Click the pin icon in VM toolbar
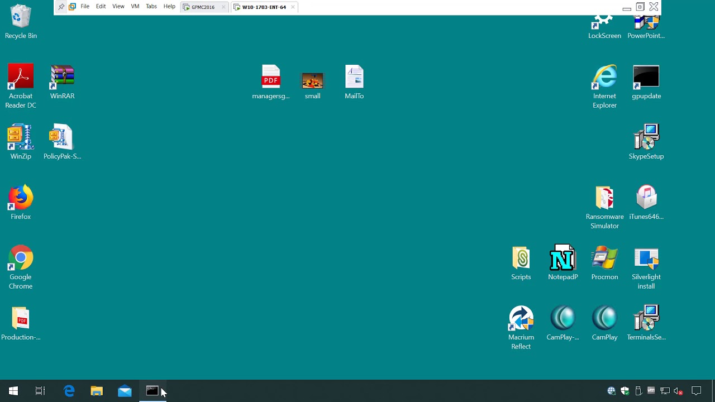Viewport: 715px width, 402px height. point(61,7)
